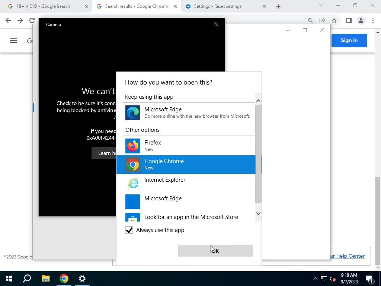The height and width of the screenshot is (286, 381).
Task: Go back in Chrome
Action: (8, 21)
